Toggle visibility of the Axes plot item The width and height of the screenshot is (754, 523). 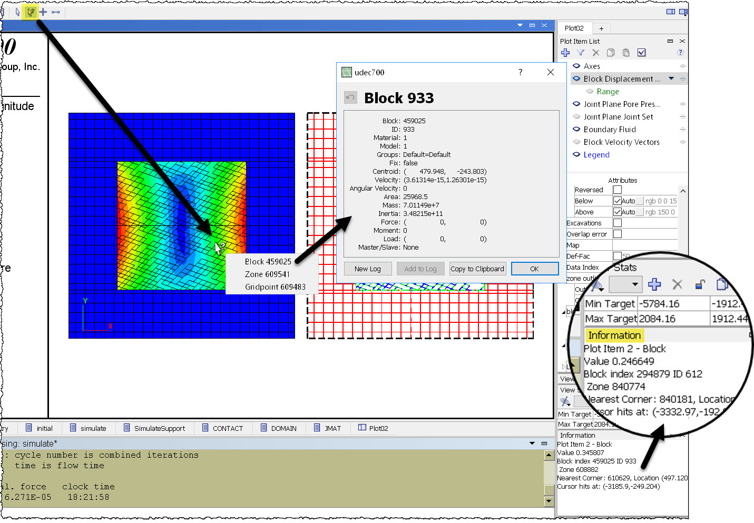(x=576, y=66)
